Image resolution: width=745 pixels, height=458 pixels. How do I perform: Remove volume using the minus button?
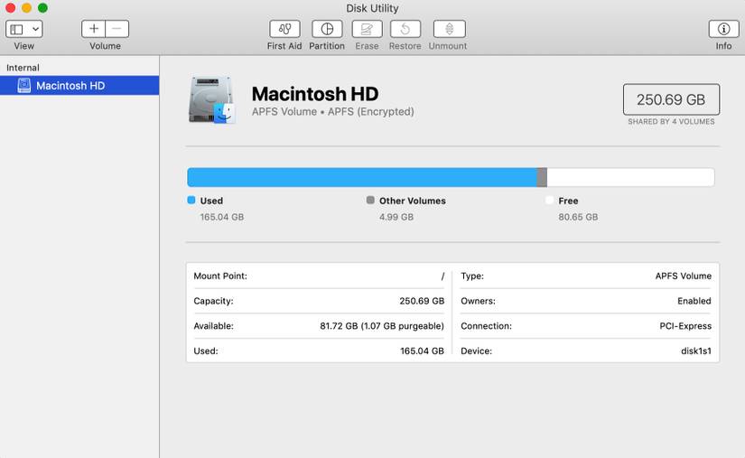click(x=116, y=29)
